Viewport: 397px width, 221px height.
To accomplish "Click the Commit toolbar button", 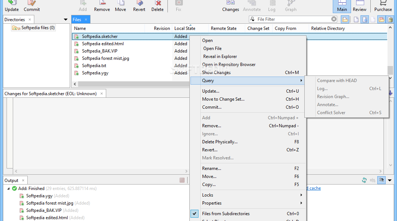I will point(32,6).
